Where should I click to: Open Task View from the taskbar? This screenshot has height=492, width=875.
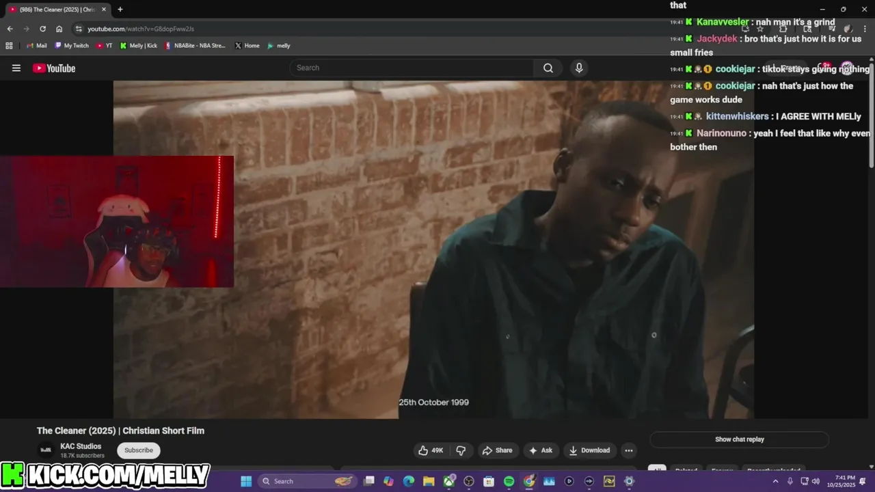(369, 481)
